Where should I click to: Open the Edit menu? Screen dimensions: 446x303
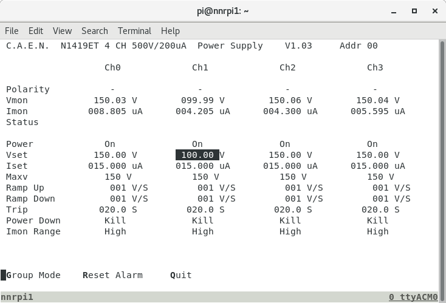point(36,31)
